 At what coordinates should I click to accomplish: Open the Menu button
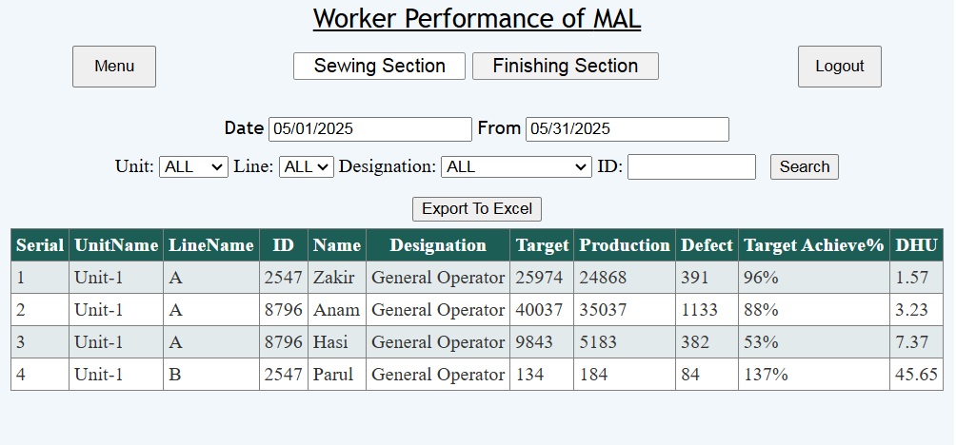[114, 67]
